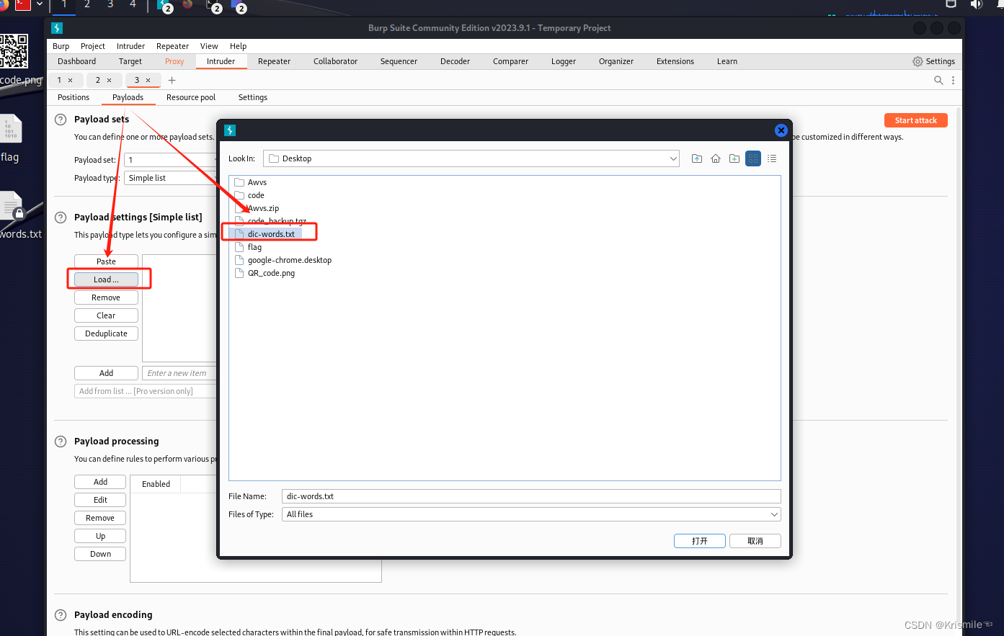Close Intruder attack tab 1
Image resolution: width=1004 pixels, height=636 pixels.
(x=70, y=81)
